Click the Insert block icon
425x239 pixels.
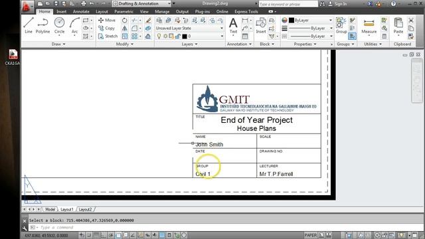pos(261,25)
